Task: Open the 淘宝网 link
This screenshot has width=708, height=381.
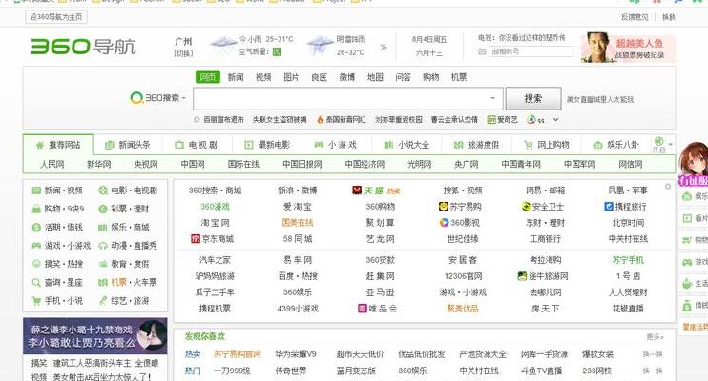Action: pyautogui.click(x=215, y=223)
